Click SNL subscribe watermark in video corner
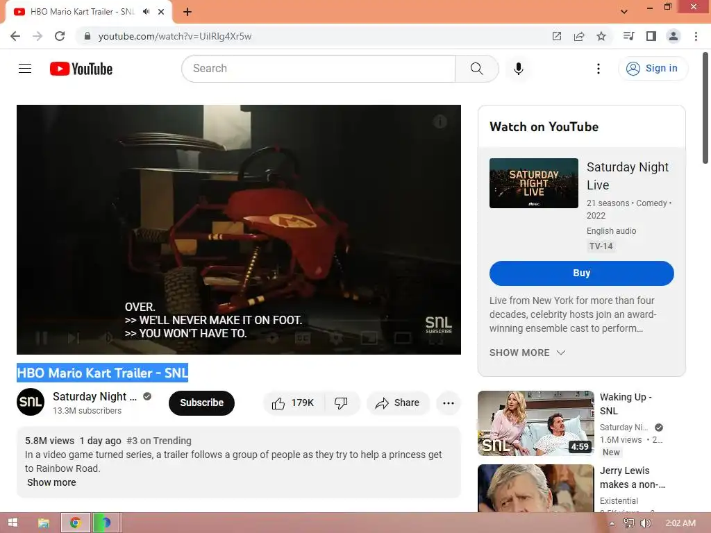Image resolution: width=711 pixels, height=533 pixels. [439, 325]
